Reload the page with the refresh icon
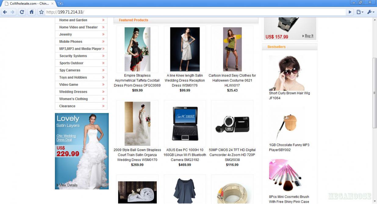Screen dimensions: 377x204 [x=22, y=12]
